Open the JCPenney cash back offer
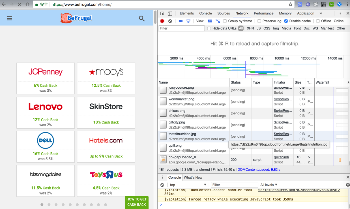The image size is (350, 209). click(x=46, y=78)
